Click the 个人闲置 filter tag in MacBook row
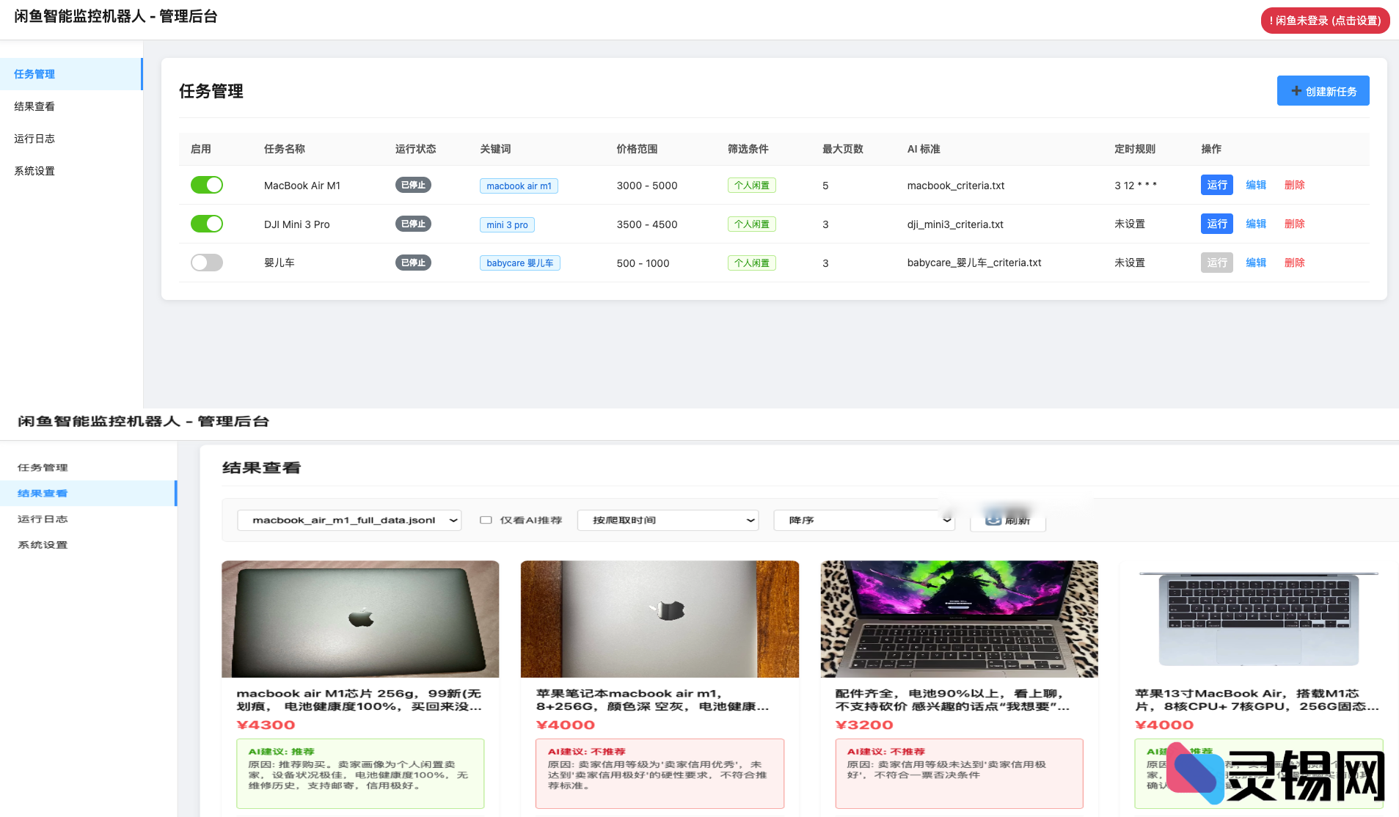The width and height of the screenshot is (1399, 817). (751, 185)
